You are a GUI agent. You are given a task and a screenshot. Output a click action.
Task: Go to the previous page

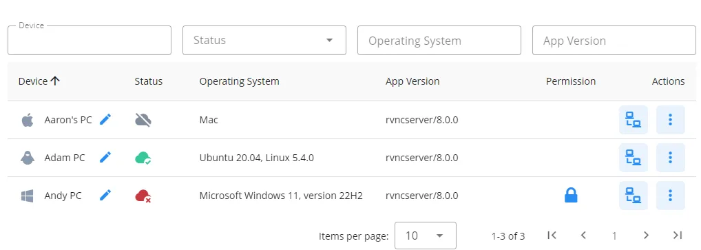pos(583,236)
